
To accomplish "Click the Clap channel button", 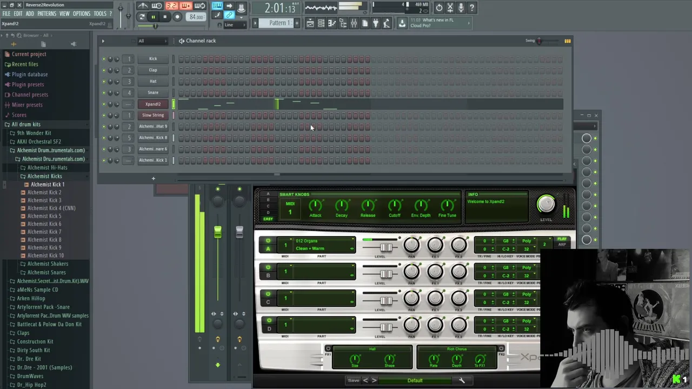I will click(x=153, y=70).
